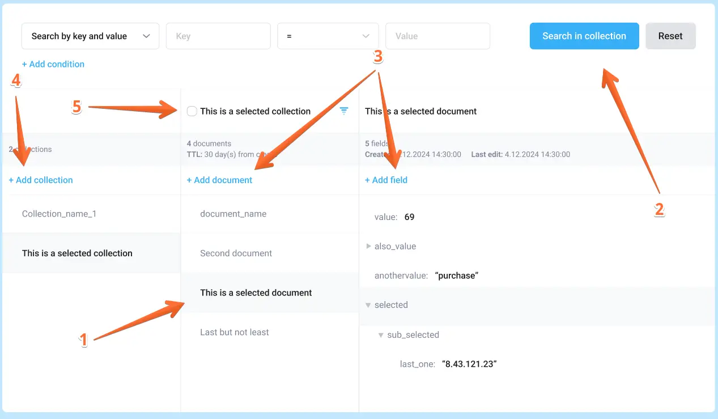
Task: Click the + Add condition link
Action: (53, 64)
